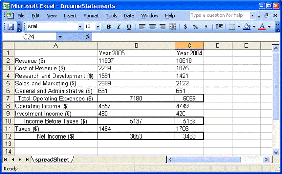282x174 pixels.
Task: Open the File menu
Action: pyautogui.click(x=21, y=15)
